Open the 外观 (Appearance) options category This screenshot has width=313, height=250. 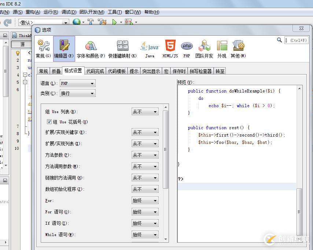click(222, 49)
